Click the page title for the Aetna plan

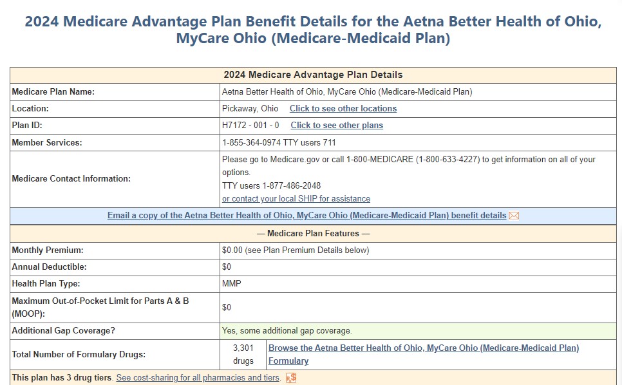311,29
